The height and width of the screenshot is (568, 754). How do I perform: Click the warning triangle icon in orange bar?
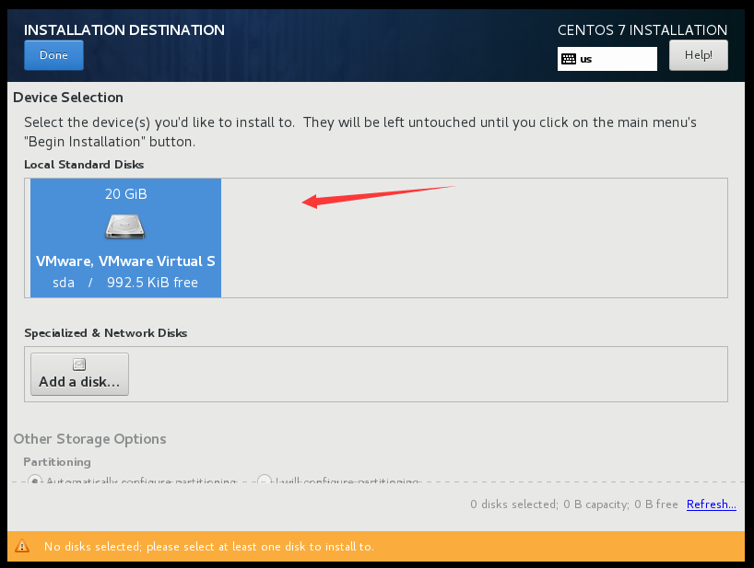click(x=22, y=546)
